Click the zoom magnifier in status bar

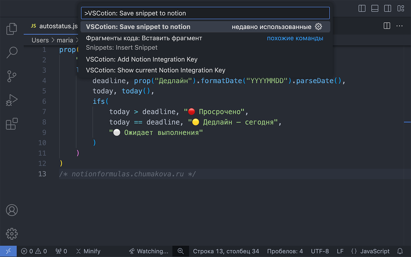pyautogui.click(x=181, y=251)
